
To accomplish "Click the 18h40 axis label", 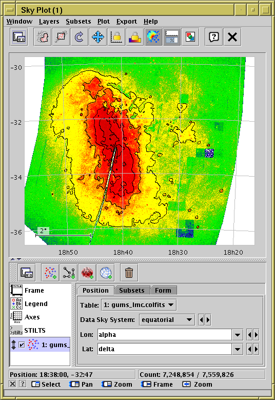I will [x=123, y=252].
